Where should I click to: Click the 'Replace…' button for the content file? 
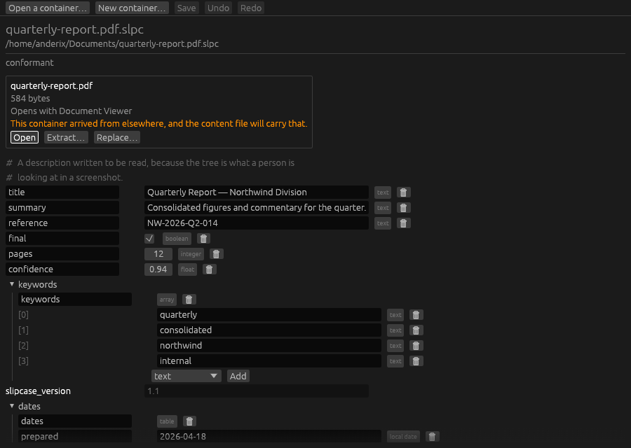[x=117, y=137]
